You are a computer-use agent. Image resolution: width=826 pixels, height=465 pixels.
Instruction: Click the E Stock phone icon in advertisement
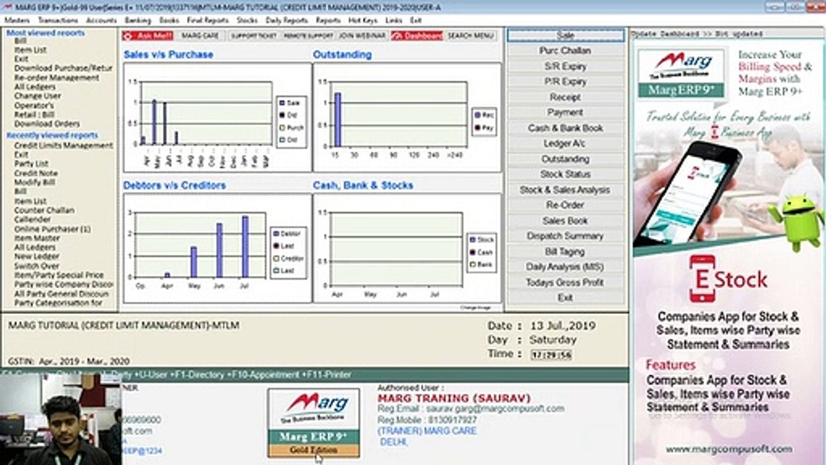(x=702, y=279)
